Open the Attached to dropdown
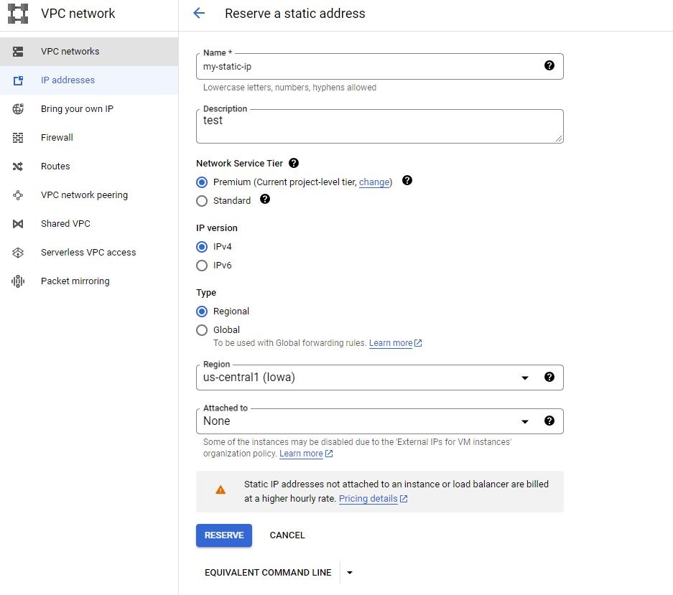This screenshot has height=595, width=673. (525, 421)
